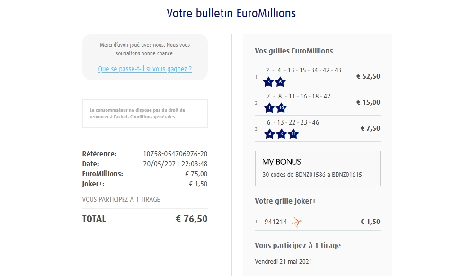Click star 1 in second grid

pos(269,108)
